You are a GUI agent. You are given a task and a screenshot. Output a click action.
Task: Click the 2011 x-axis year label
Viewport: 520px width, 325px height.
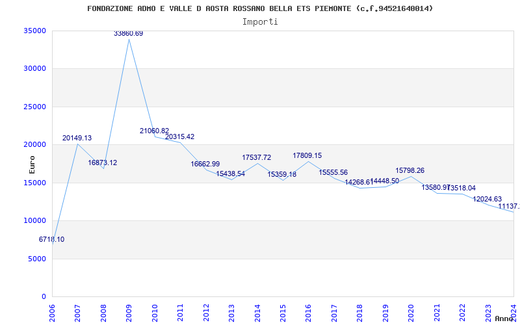pos(180,313)
